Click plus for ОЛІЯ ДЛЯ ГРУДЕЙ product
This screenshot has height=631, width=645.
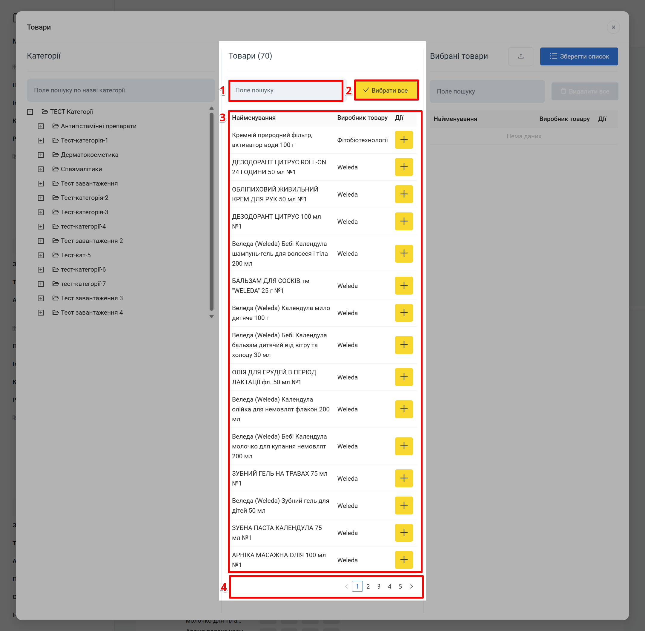coord(403,377)
